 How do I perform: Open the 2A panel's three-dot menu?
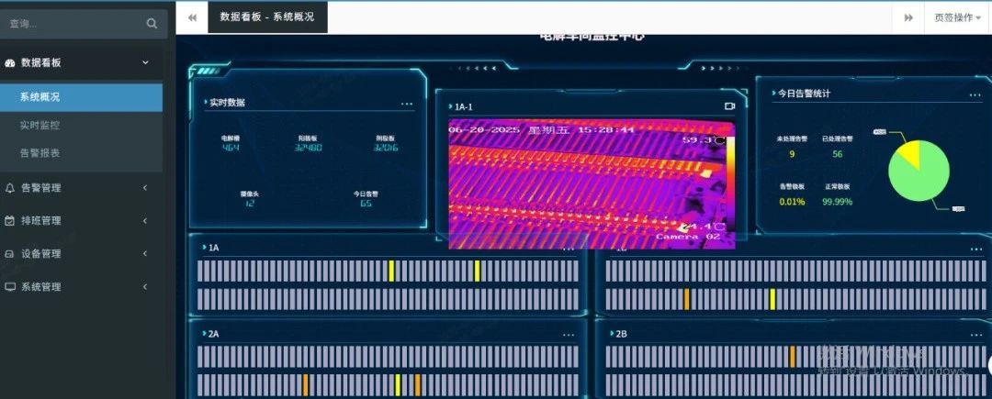(569, 335)
